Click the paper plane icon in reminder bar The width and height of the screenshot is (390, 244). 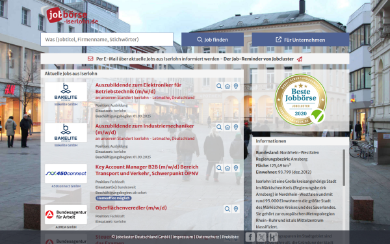[300, 59]
